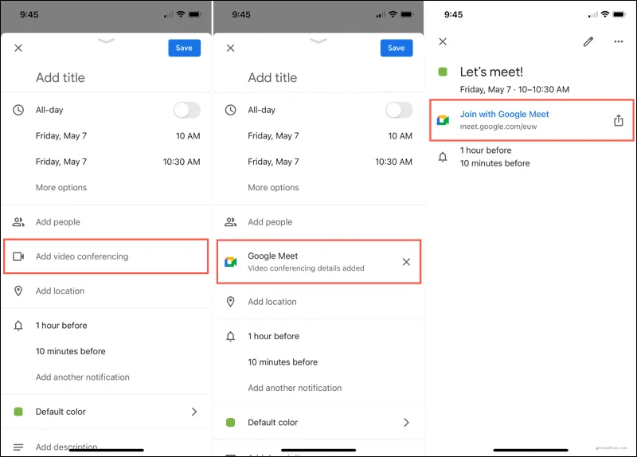
Task: Tap Add people in the left screen
Action: [x=57, y=222]
